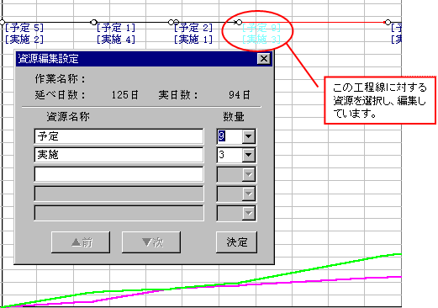Click the ▲前 previous button
438x308 pixels.
(81, 242)
